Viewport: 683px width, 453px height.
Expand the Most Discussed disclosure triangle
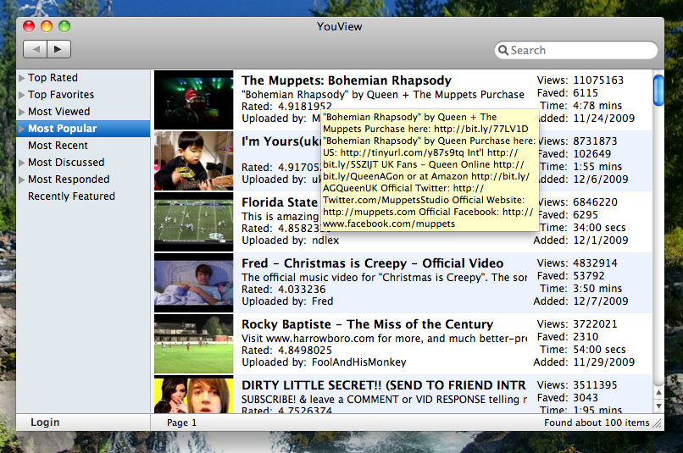point(22,163)
